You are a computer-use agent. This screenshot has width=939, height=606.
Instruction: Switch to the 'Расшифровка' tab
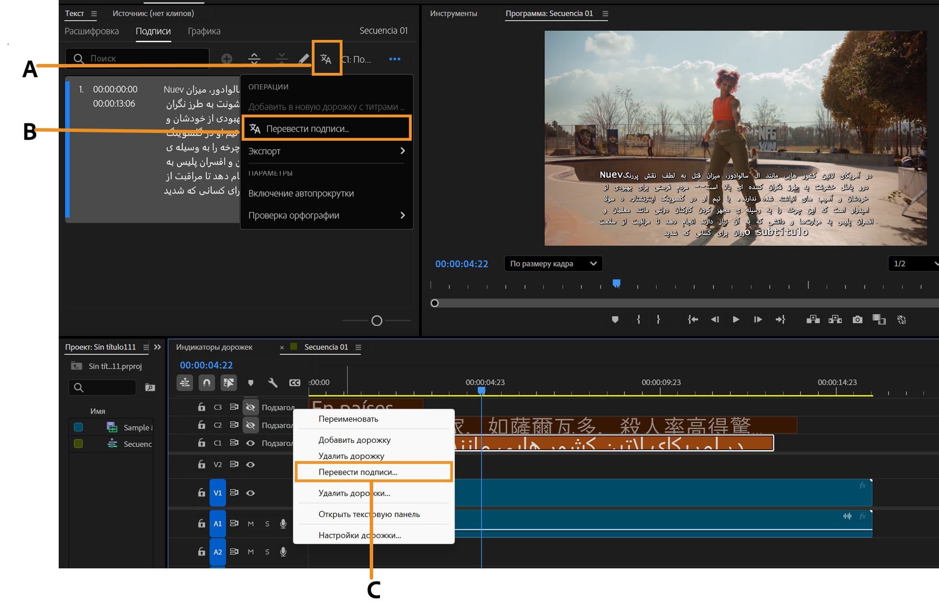[92, 31]
